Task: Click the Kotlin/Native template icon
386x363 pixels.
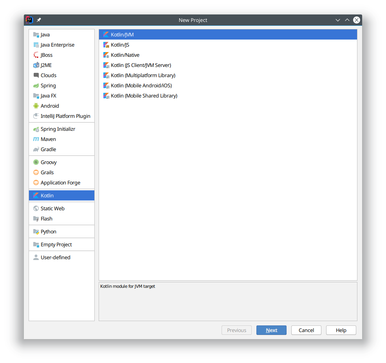Action: [x=106, y=55]
